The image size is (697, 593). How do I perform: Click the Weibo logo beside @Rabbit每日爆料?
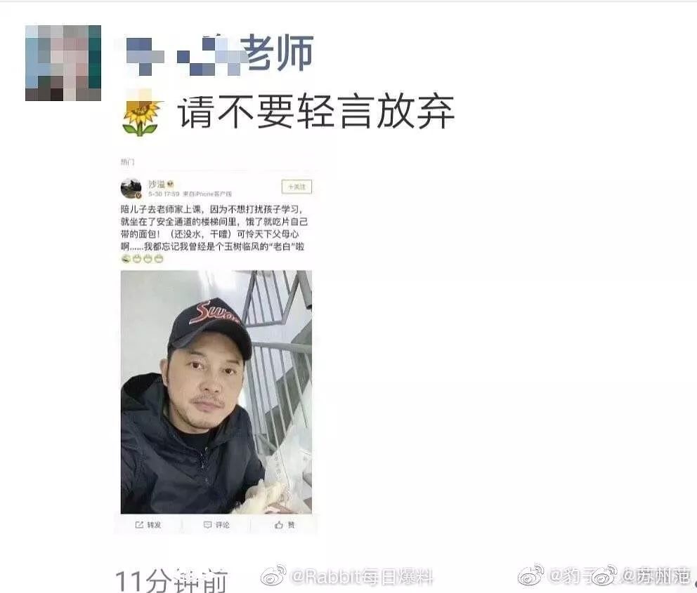tap(273, 575)
